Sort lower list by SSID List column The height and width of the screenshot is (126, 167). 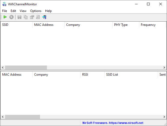point(131,75)
